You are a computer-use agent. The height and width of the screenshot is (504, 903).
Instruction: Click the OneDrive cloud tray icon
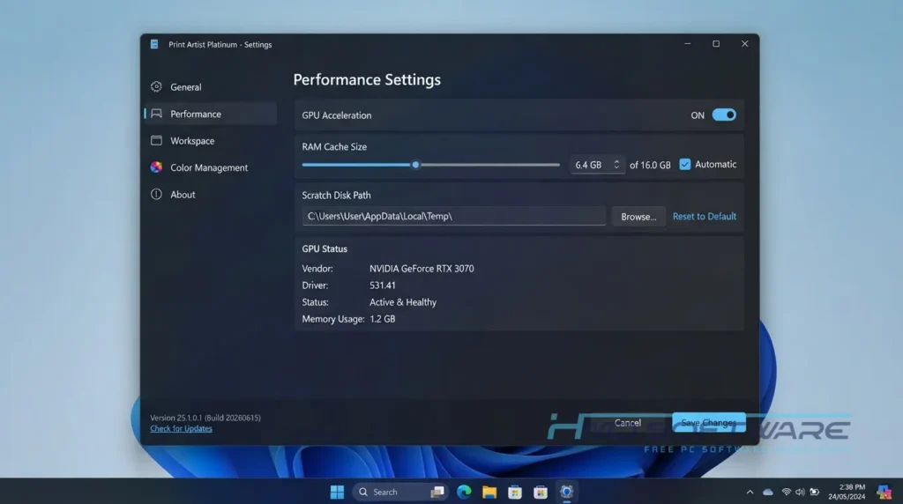[768, 492]
